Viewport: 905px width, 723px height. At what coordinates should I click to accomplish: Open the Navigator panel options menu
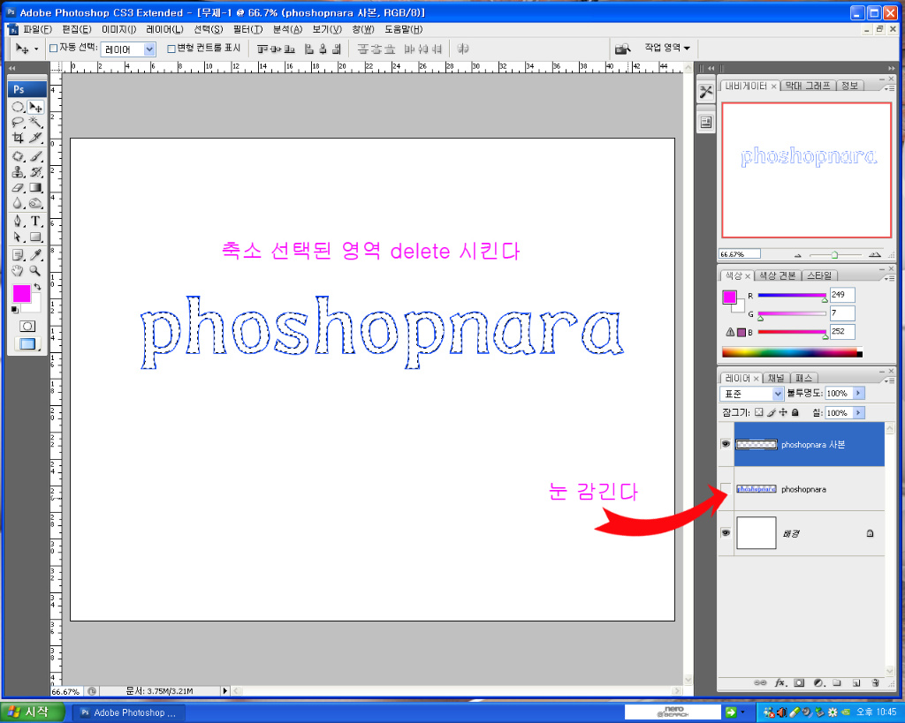tap(889, 88)
